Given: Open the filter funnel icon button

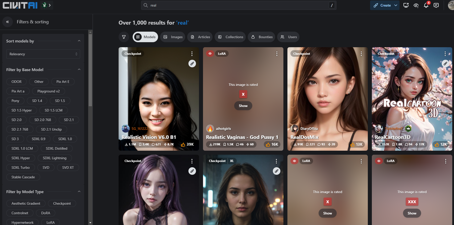Looking at the screenshot, I should point(124,37).
